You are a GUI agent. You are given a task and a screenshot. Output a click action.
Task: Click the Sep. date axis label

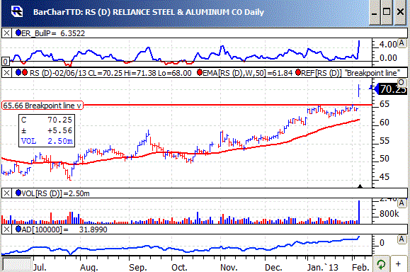pyautogui.click(x=138, y=267)
